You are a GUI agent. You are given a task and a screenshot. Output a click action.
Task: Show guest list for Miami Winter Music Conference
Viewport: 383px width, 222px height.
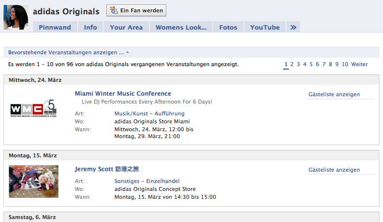[334, 94]
